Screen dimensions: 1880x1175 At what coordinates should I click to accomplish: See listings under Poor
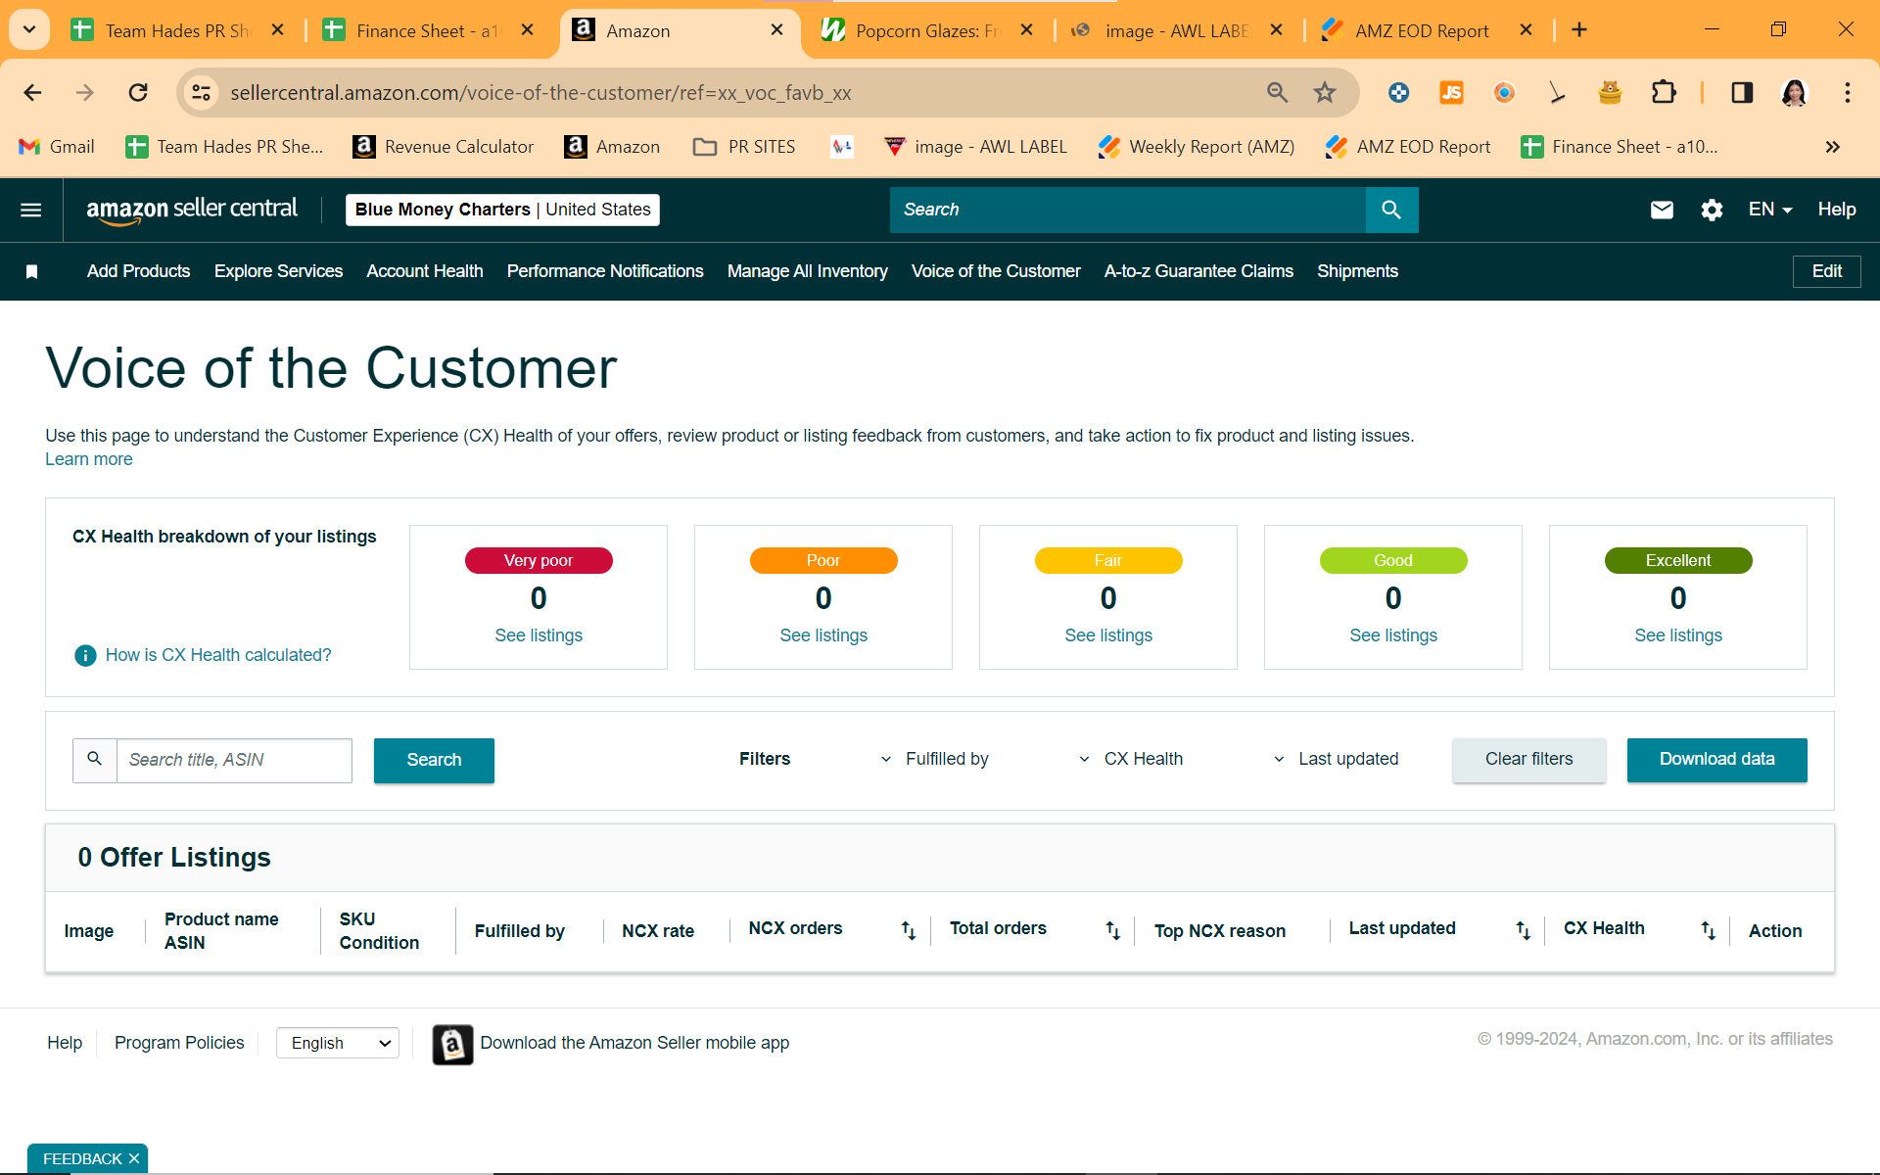pos(823,635)
